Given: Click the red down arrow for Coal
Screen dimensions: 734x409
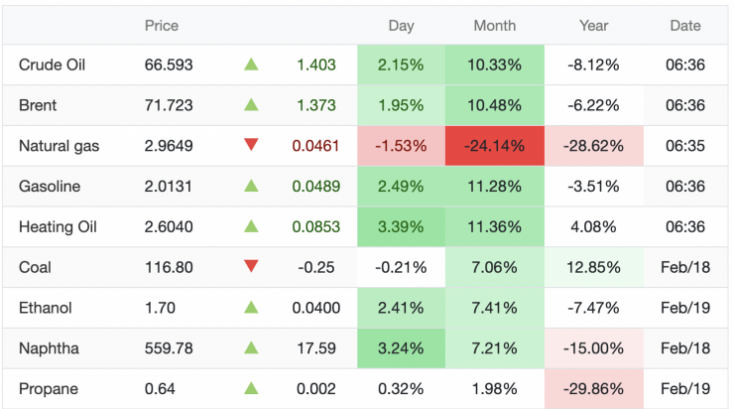Looking at the screenshot, I should pyautogui.click(x=251, y=266).
